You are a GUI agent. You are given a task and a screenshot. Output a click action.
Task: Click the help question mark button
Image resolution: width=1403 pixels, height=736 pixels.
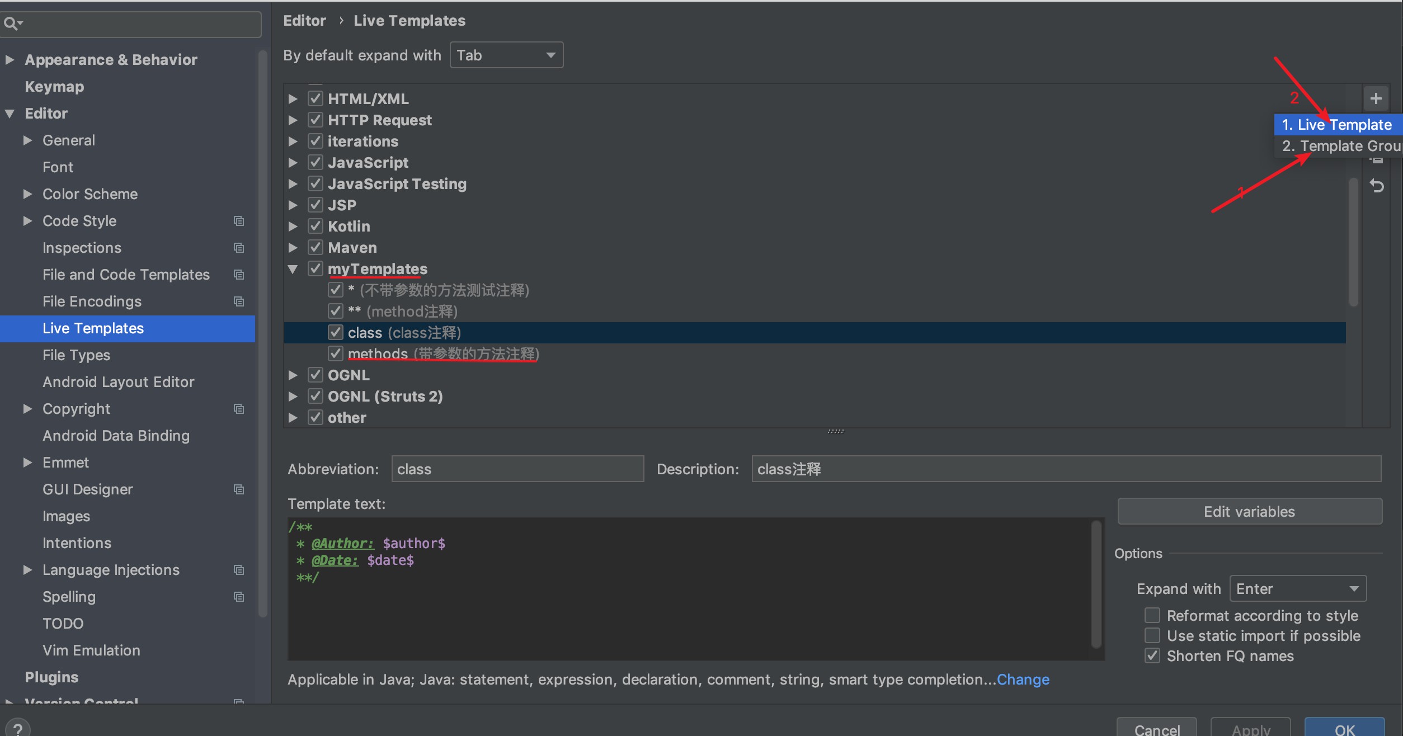[17, 728]
